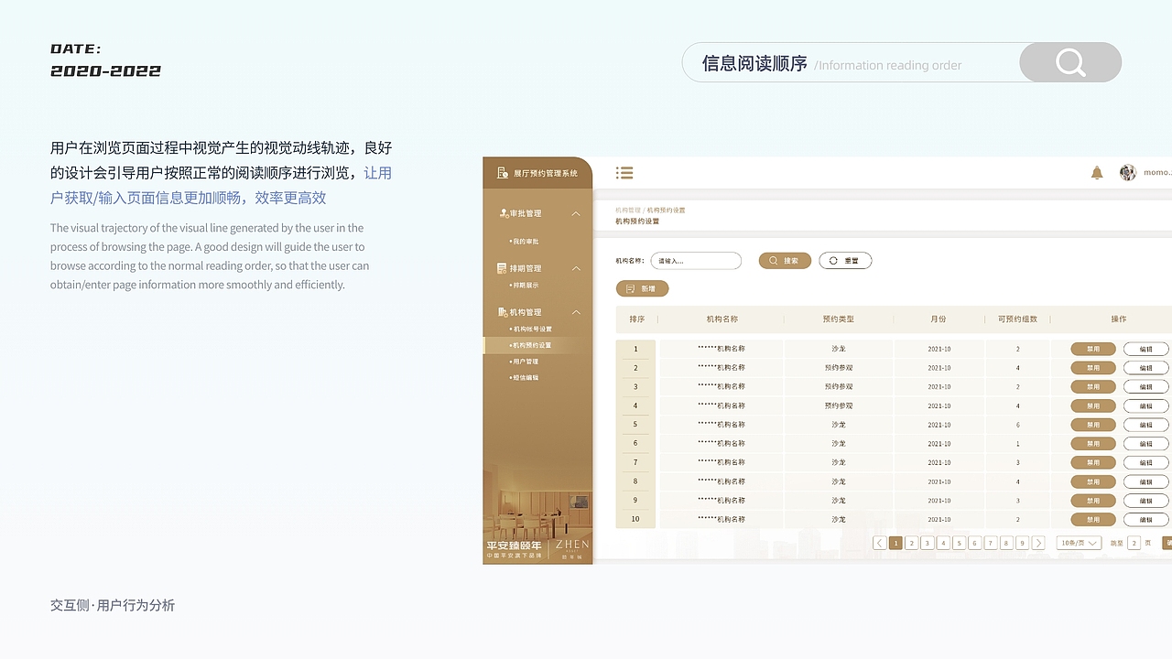The image size is (1172, 659).
Task: Click 编辑 button in row 2
Action: [1146, 368]
